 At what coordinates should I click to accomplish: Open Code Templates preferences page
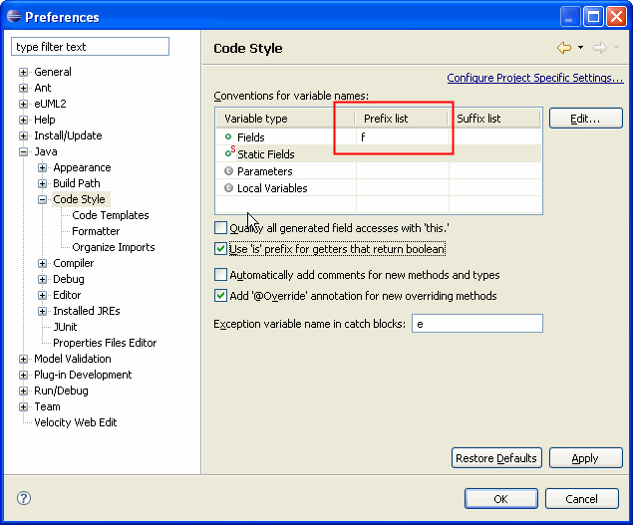111,215
